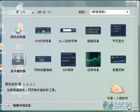Go to the next gadget page
Screen dimensions: 140x112
[32, 12]
